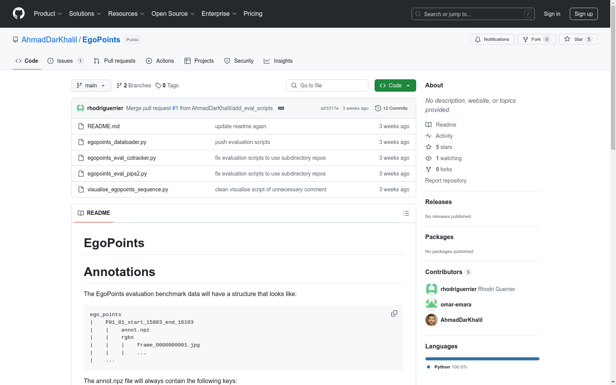Image resolution: width=616 pixels, height=385 pixels.
Task: Click rhodriguerrier avatar in commit header
Action: [80, 108]
